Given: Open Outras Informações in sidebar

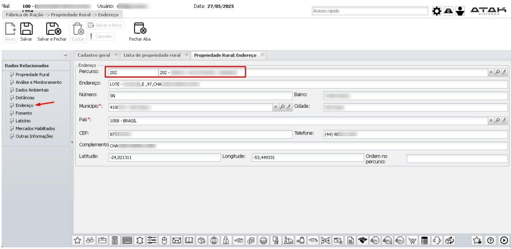Looking at the screenshot, I should point(34,136).
